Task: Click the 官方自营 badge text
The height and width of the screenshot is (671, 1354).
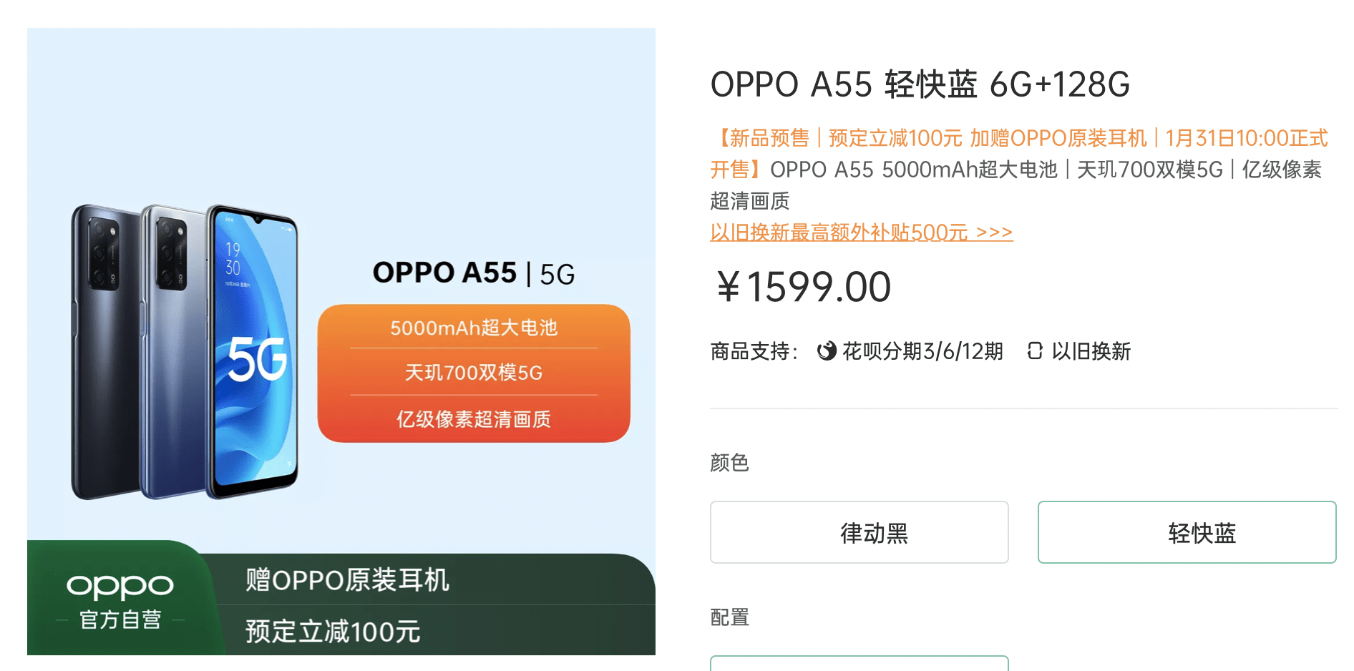Action: pyautogui.click(x=120, y=619)
